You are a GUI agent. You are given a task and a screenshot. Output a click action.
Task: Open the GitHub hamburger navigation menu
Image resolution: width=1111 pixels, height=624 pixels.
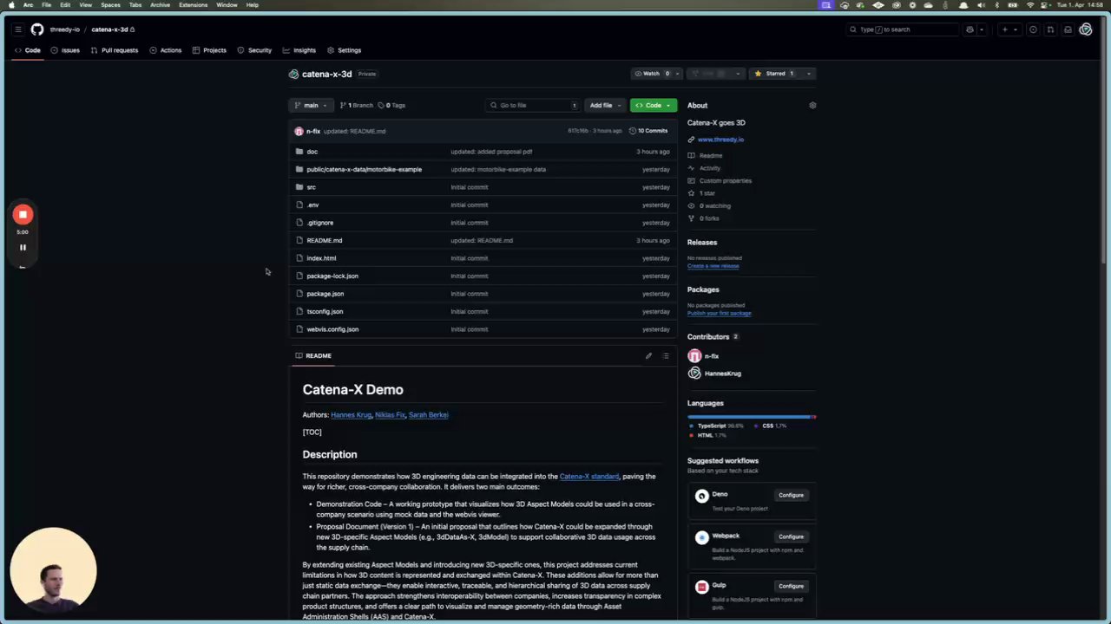pos(17,29)
